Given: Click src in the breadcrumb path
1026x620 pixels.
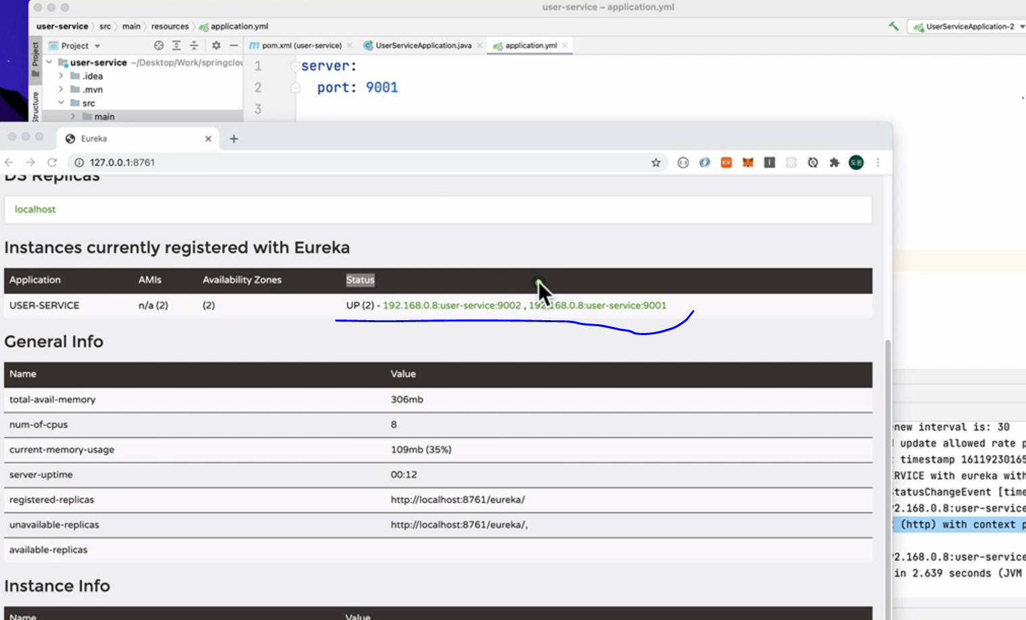Looking at the screenshot, I should point(105,26).
